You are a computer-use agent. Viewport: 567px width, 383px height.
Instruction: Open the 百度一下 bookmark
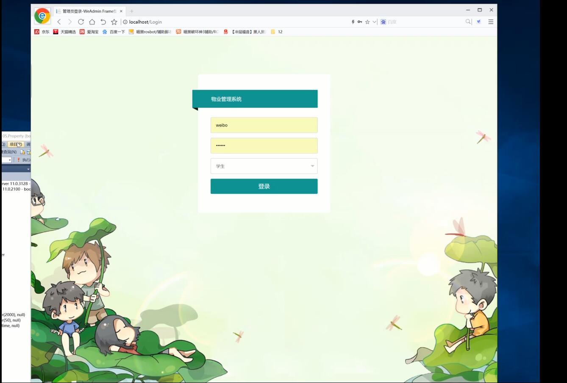tap(114, 32)
